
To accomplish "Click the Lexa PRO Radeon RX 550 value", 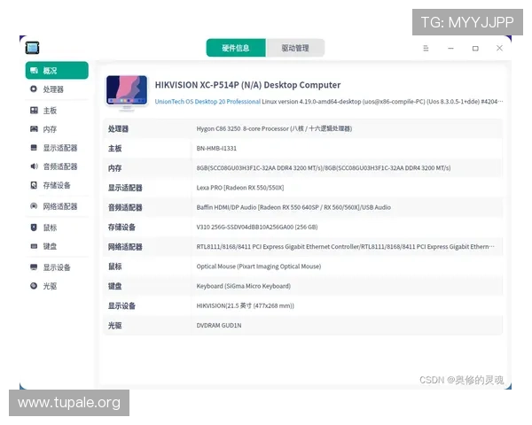I will tap(240, 188).
